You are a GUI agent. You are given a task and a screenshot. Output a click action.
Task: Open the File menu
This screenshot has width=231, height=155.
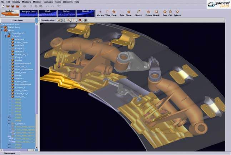(x=2, y=2)
